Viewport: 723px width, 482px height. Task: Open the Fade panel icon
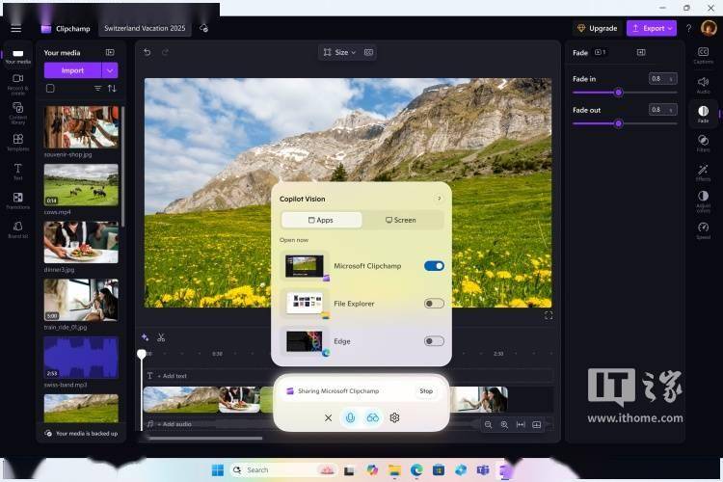703,114
